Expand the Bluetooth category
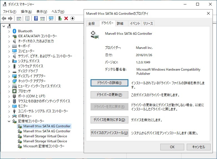The height and width of the screenshot is (159, 217). [x=9, y=31]
